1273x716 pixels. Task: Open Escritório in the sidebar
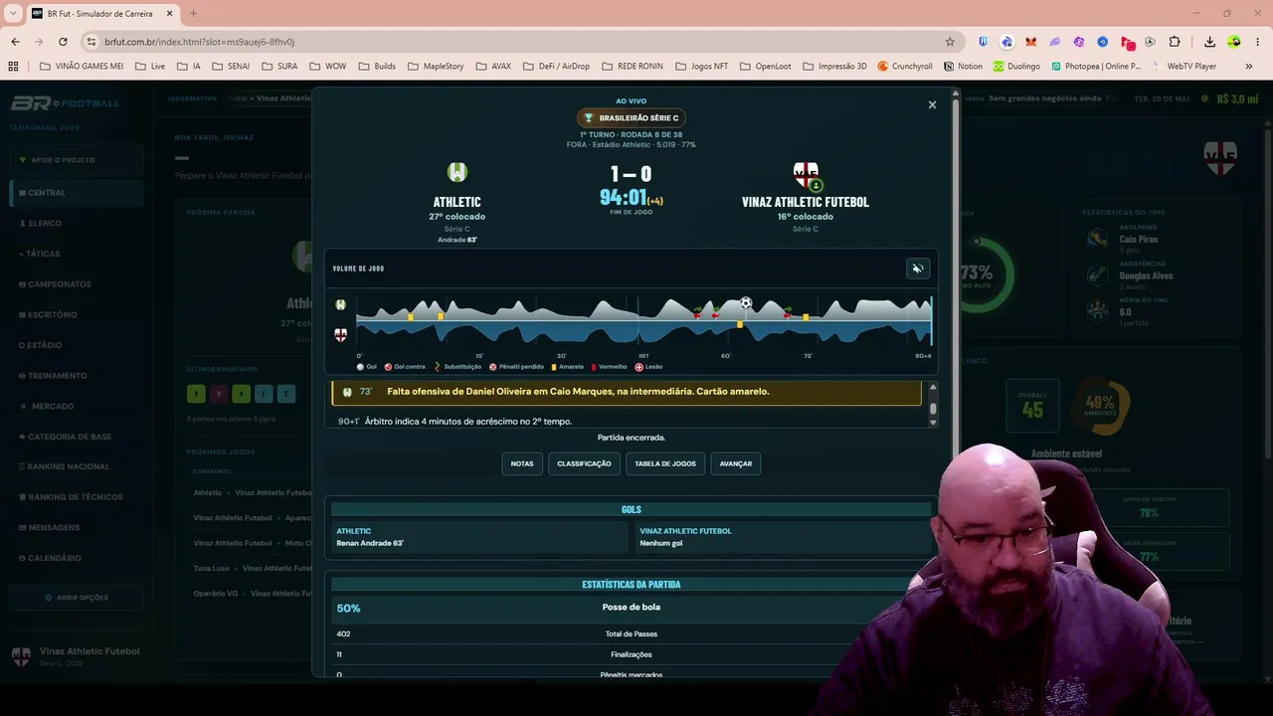(x=77, y=314)
